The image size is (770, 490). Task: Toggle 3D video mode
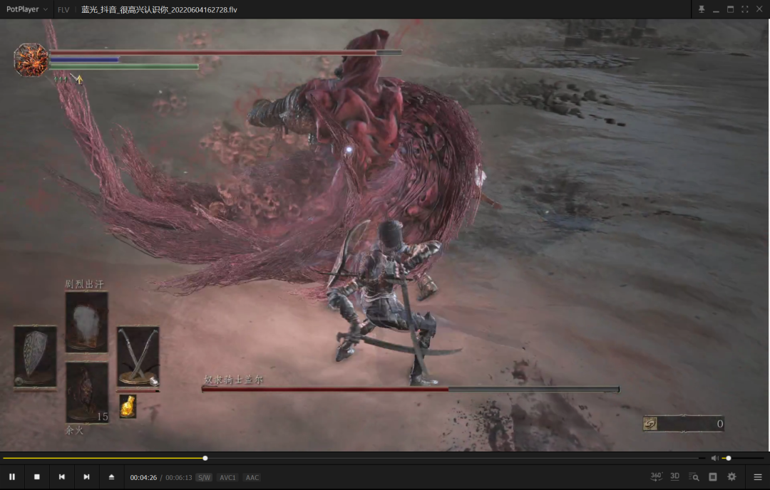[x=674, y=476]
